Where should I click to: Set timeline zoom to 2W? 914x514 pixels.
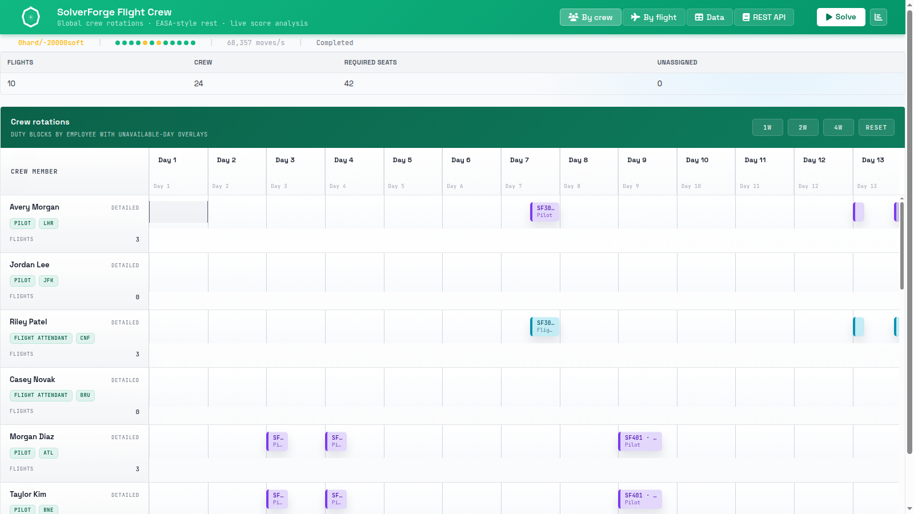pyautogui.click(x=803, y=127)
